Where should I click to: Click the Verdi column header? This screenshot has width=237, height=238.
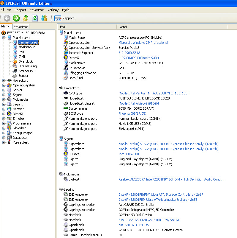pyautogui.click(x=172, y=27)
